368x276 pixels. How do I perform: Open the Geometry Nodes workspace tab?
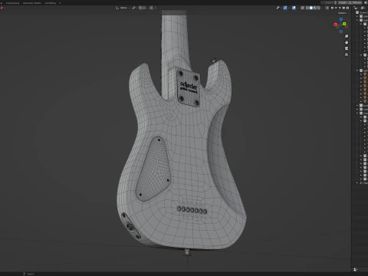coord(32,3)
